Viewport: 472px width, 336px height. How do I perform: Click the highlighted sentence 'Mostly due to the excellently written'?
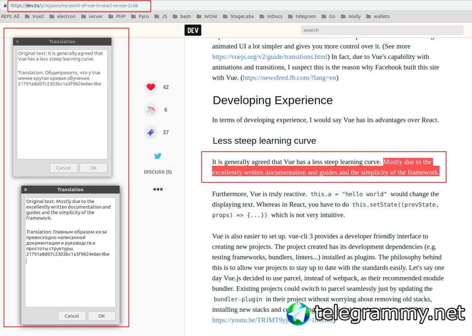(x=326, y=167)
